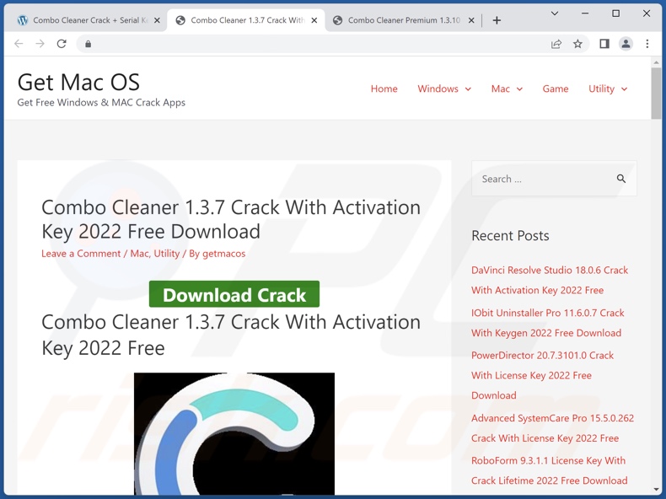Minimize the browser window
Viewport: 666px width, 499px height.
tap(585, 13)
